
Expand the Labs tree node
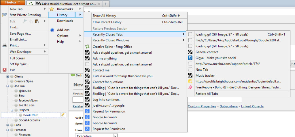pos(8,125)
